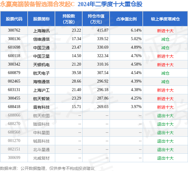Select the 持股数(万股) column header

coord(69,19)
